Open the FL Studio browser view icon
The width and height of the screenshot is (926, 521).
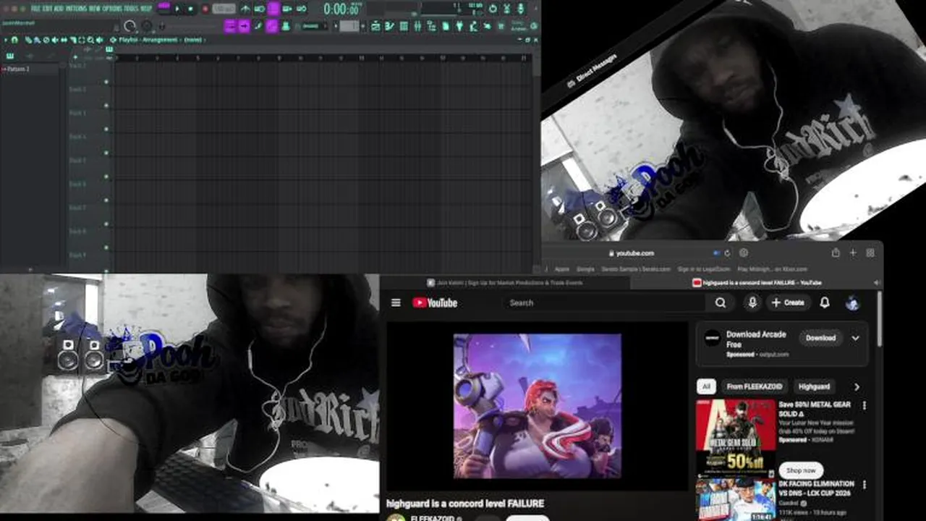coord(432,26)
